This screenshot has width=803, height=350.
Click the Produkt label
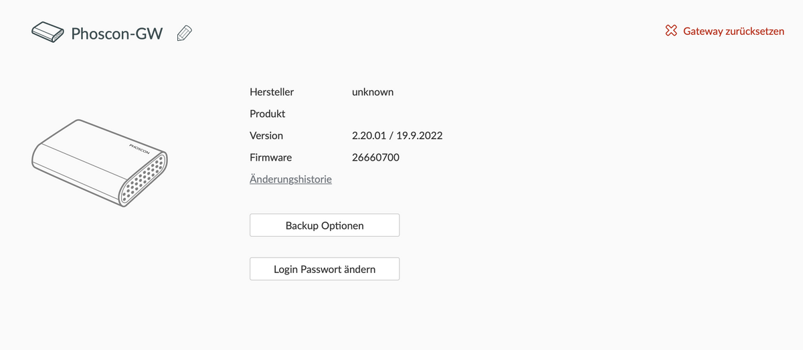[268, 114]
